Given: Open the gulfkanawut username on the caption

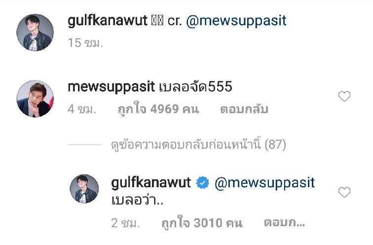Looking at the screenshot, I should point(108,20).
